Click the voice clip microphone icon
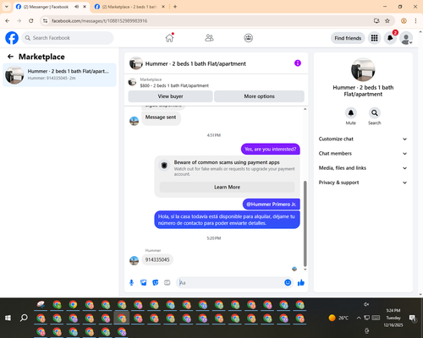This screenshot has height=338, width=423. [x=131, y=282]
